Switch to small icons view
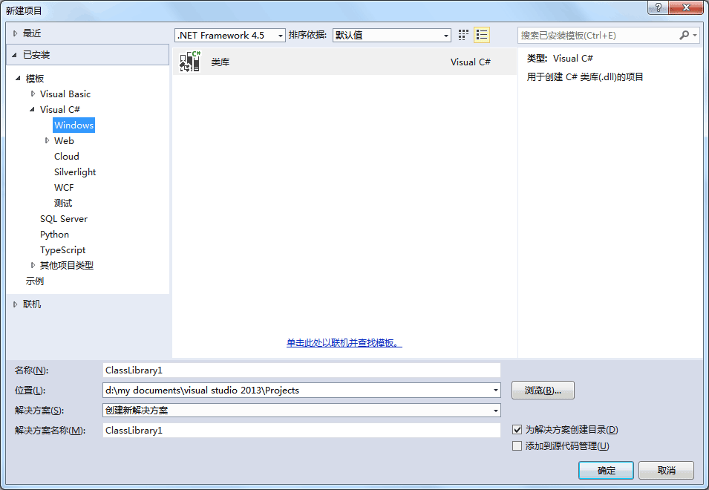This screenshot has width=709, height=490. (464, 35)
